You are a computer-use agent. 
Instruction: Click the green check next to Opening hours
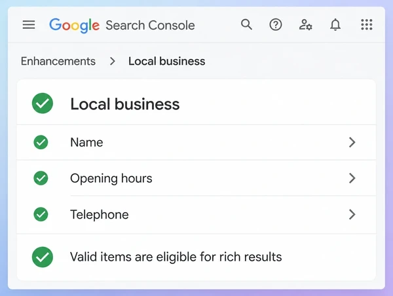(41, 178)
